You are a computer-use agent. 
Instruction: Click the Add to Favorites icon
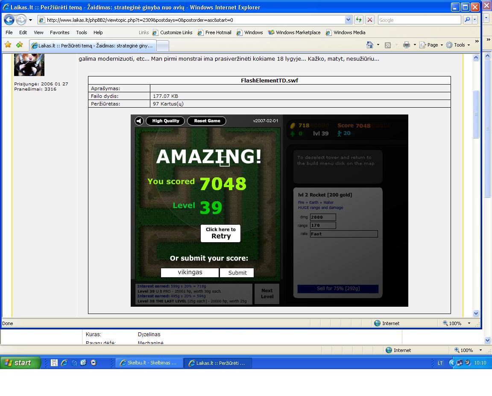(x=19, y=45)
